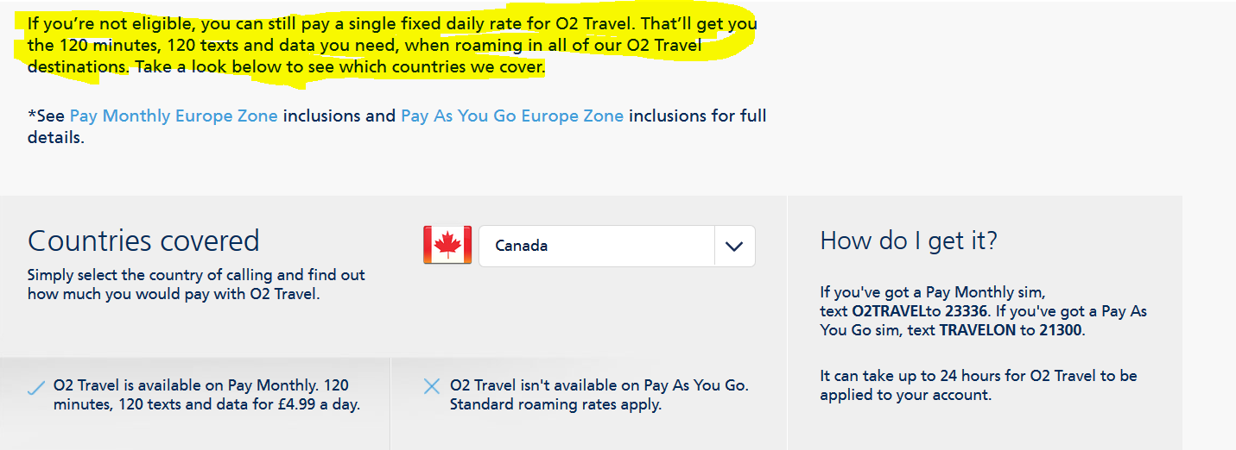The height and width of the screenshot is (450, 1236).
Task: Click the Pay Monthly availability text
Action: tap(200, 385)
